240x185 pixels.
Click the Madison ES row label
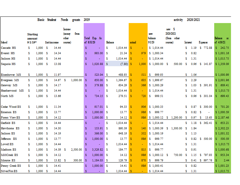(9, 150)
